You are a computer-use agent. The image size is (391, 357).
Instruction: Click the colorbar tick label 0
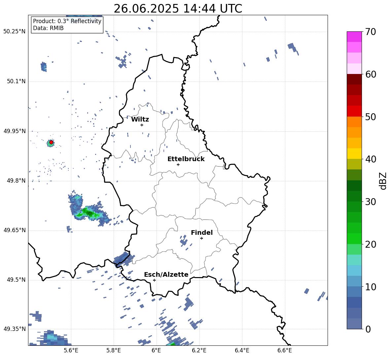tap(368, 329)
